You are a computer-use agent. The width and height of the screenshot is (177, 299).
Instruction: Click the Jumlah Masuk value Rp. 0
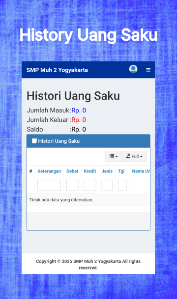click(x=79, y=110)
